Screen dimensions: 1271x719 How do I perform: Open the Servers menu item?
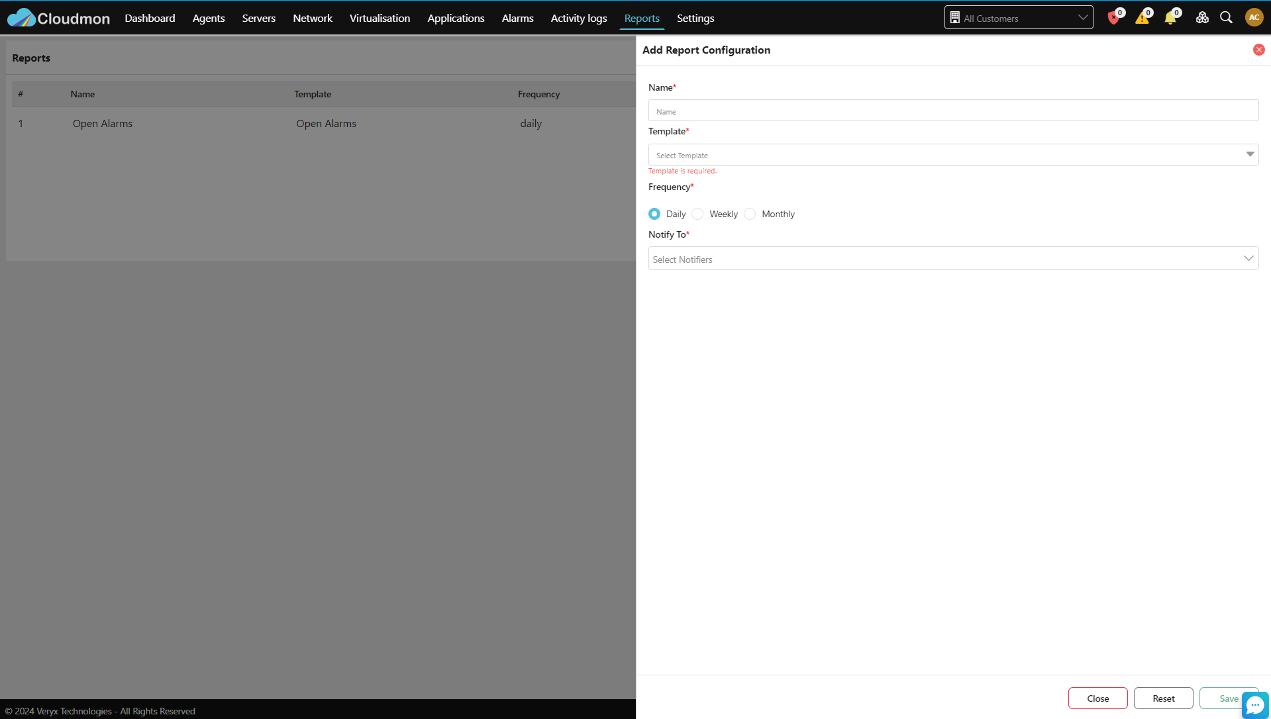click(x=258, y=18)
